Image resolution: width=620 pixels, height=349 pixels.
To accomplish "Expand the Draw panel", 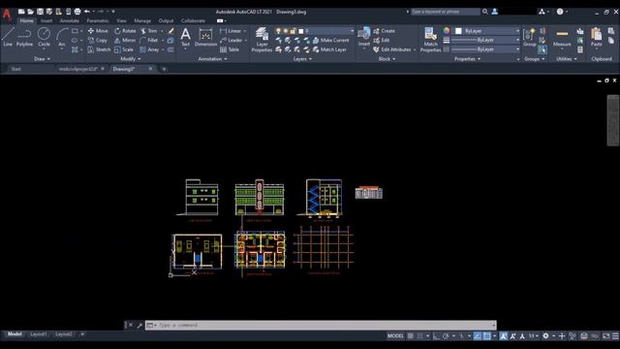I will [42, 59].
